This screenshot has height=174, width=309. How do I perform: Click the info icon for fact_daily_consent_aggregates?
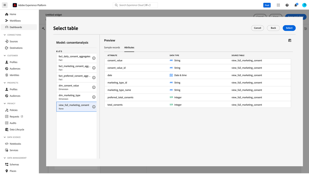click(94, 58)
